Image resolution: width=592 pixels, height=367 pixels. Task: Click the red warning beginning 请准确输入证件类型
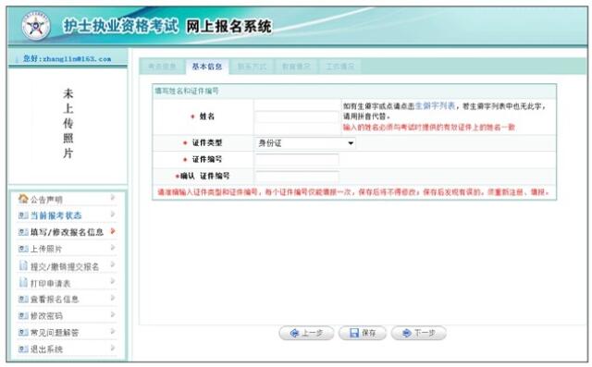click(353, 192)
